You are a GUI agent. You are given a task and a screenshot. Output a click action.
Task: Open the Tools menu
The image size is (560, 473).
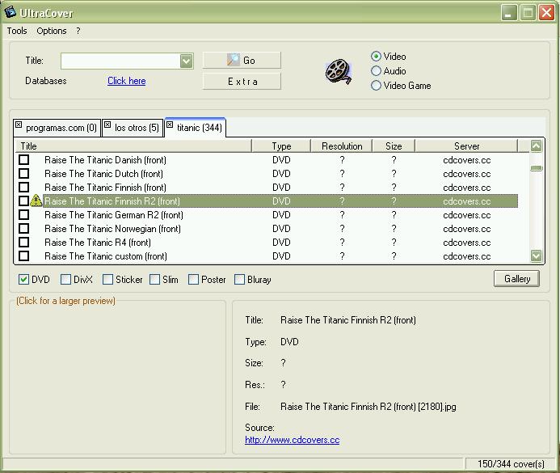point(17,31)
